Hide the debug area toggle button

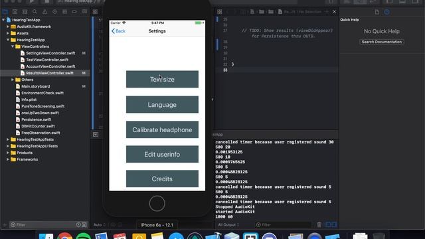click(96, 134)
